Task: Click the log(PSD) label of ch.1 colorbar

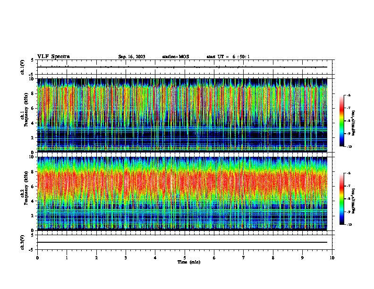Action: point(354,123)
